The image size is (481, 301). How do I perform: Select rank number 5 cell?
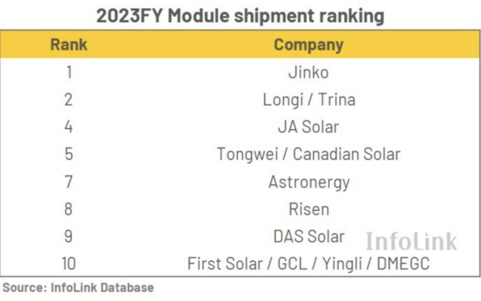click(69, 155)
